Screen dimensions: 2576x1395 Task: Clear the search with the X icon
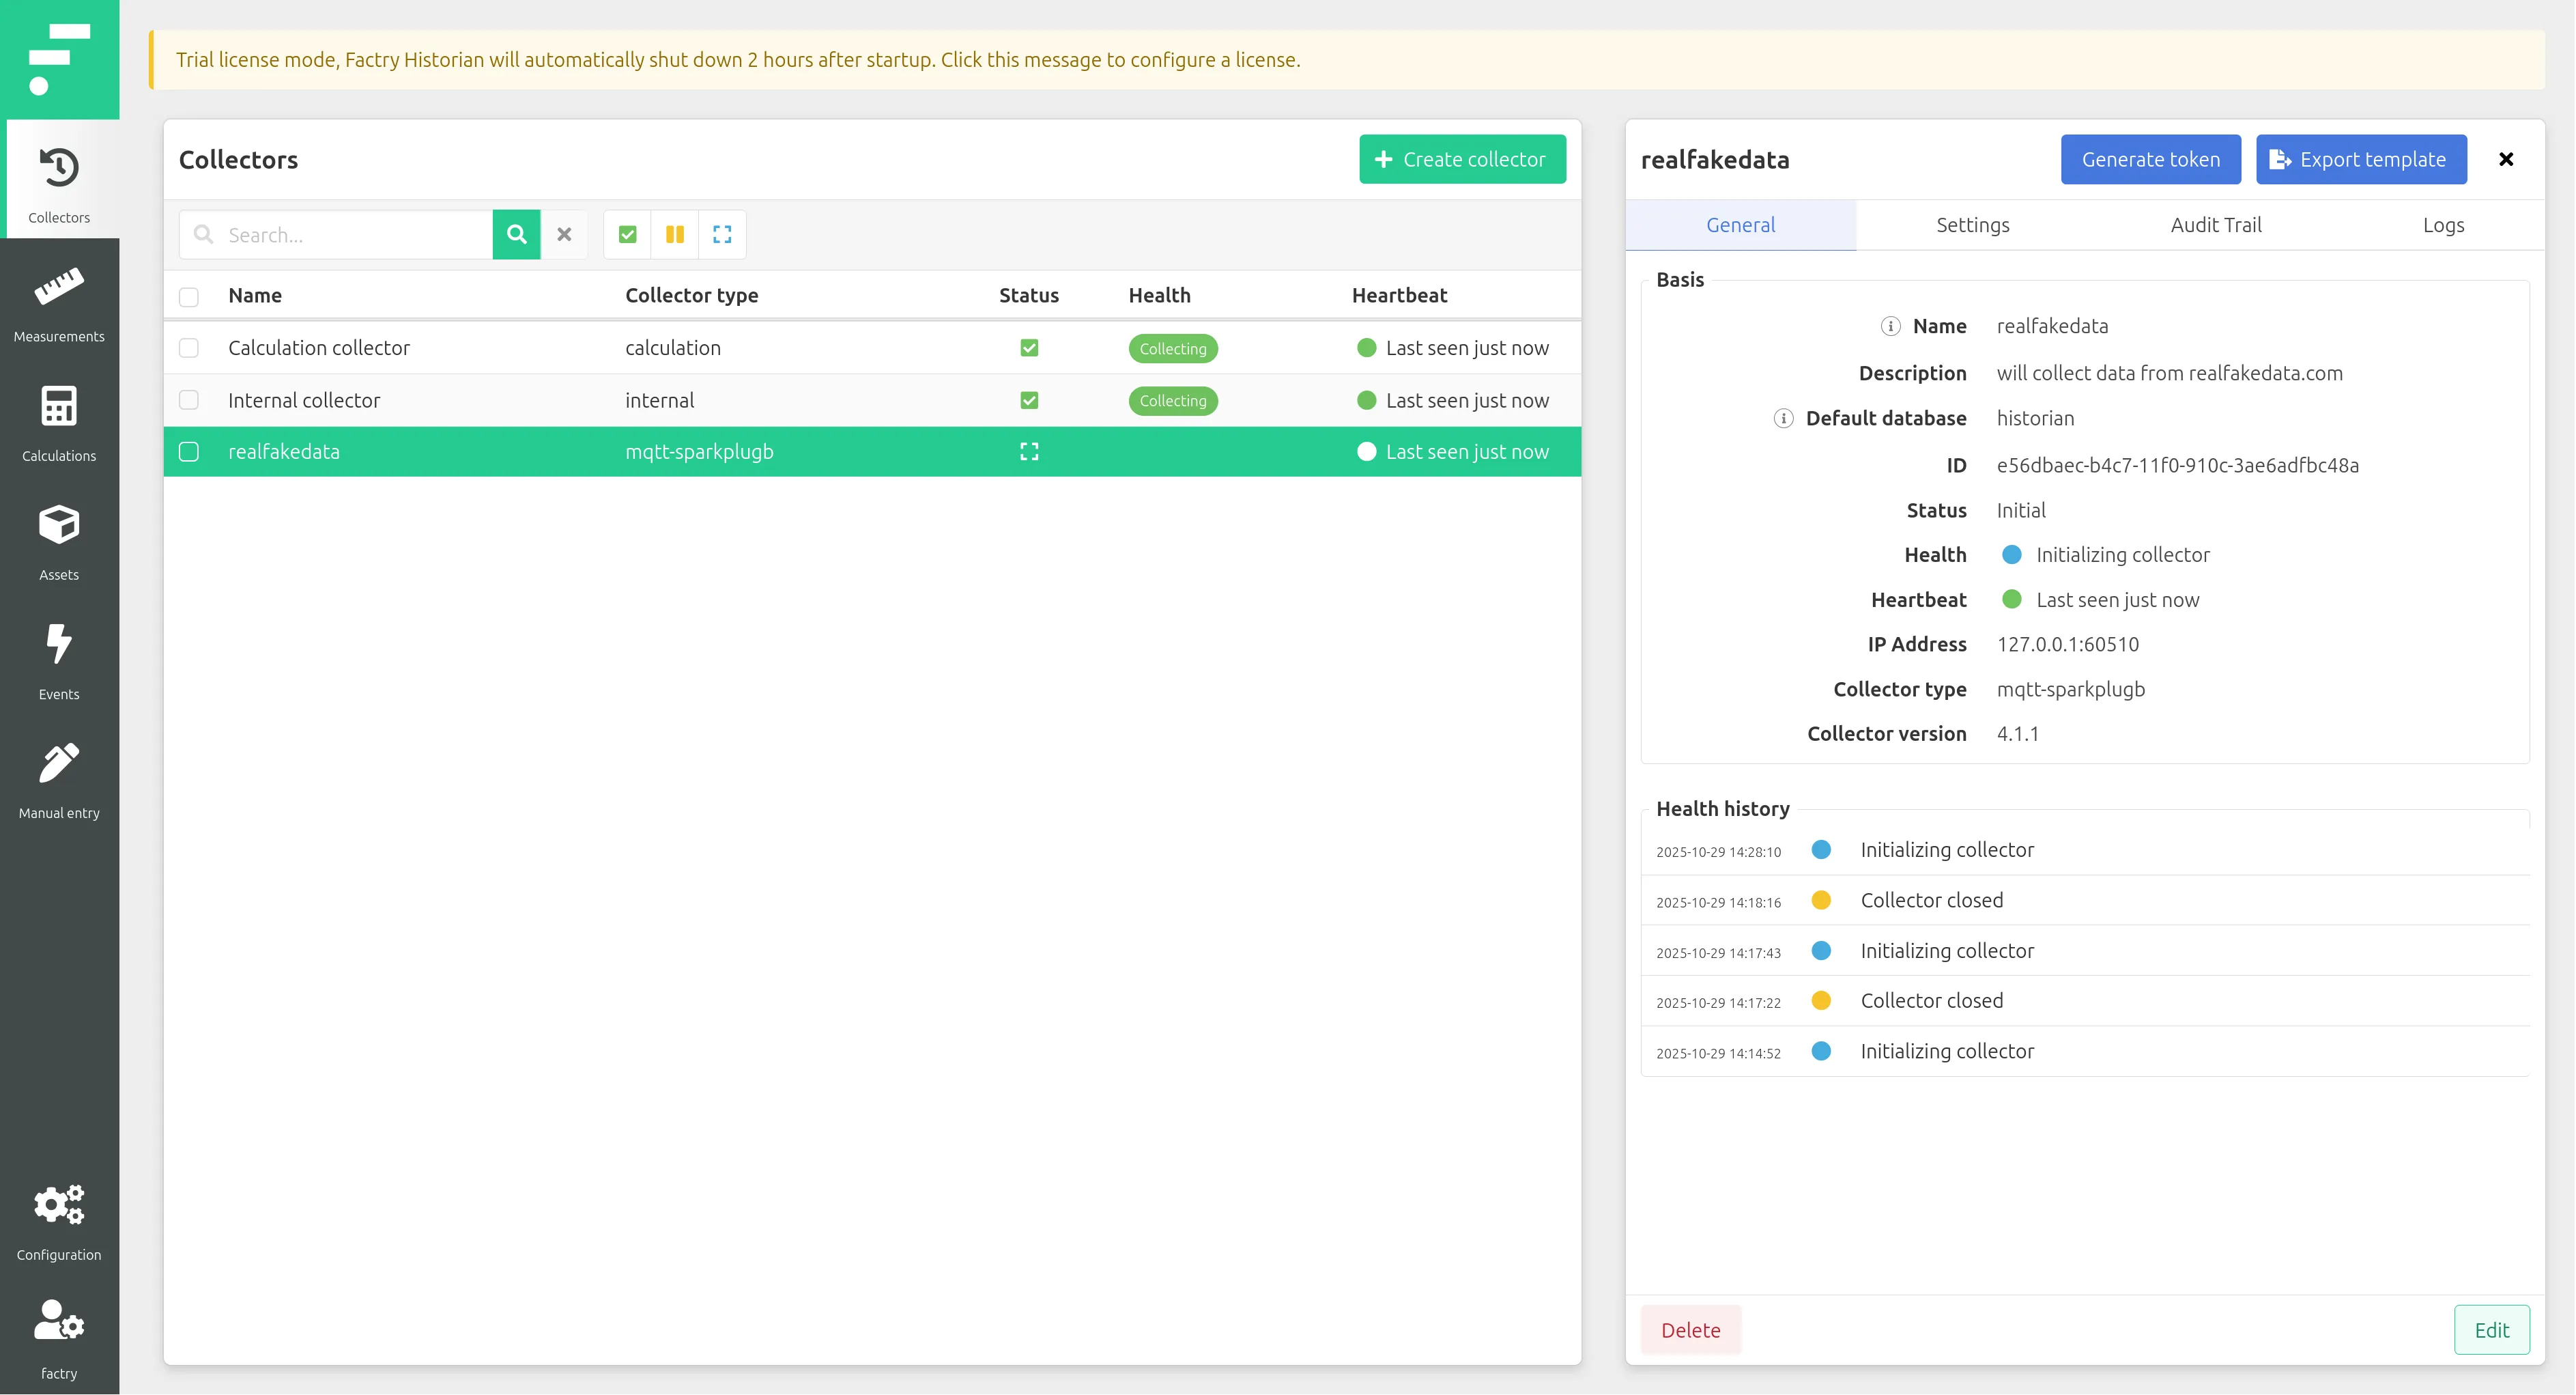click(564, 234)
